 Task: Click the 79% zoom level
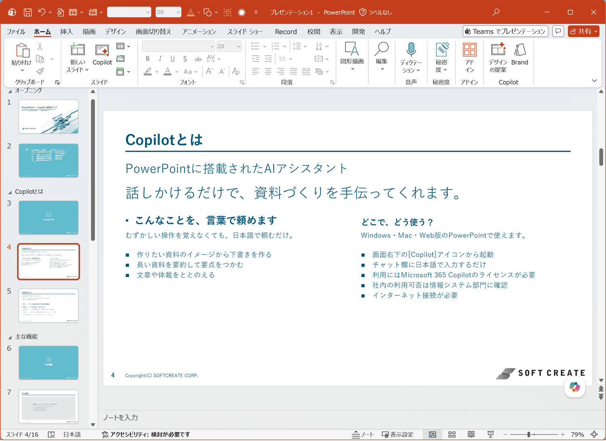577,435
